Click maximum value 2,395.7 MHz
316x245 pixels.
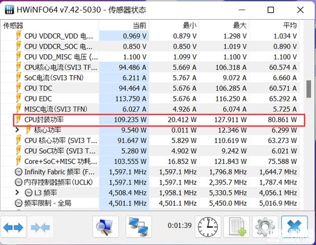pyautogui.click(x=228, y=182)
